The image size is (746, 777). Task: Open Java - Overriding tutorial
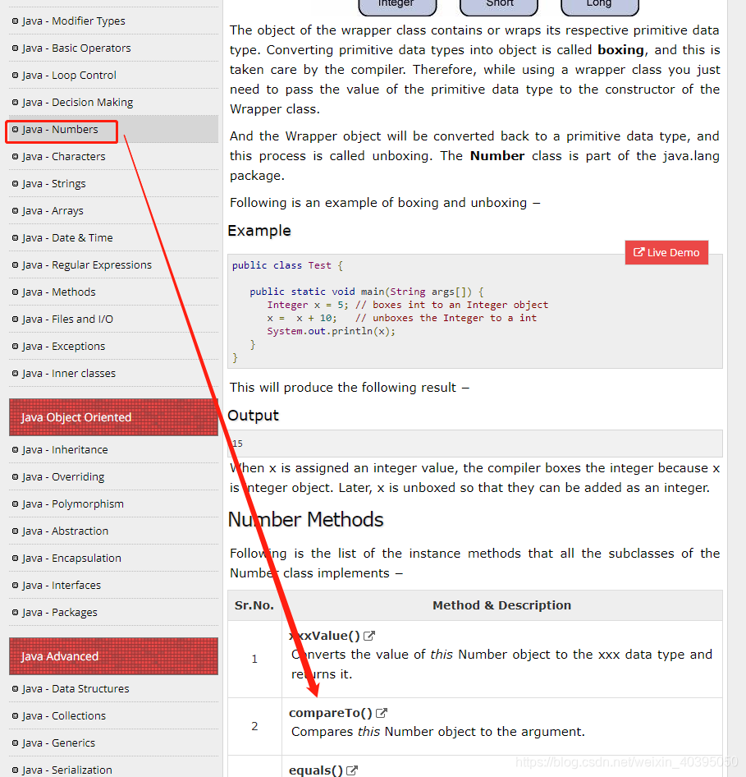63,477
